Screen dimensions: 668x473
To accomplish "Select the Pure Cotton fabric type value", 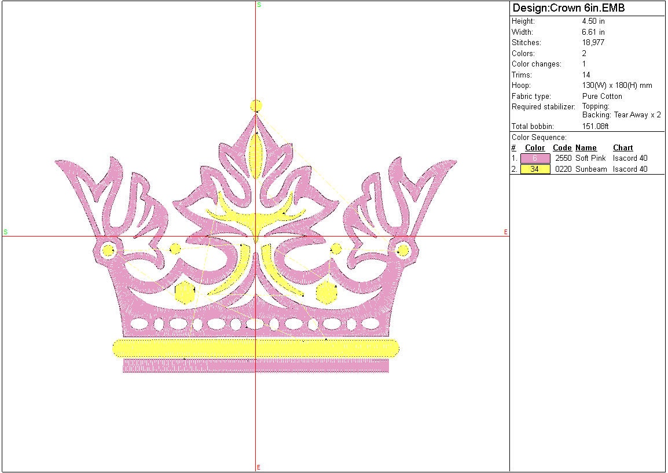I will [x=602, y=97].
